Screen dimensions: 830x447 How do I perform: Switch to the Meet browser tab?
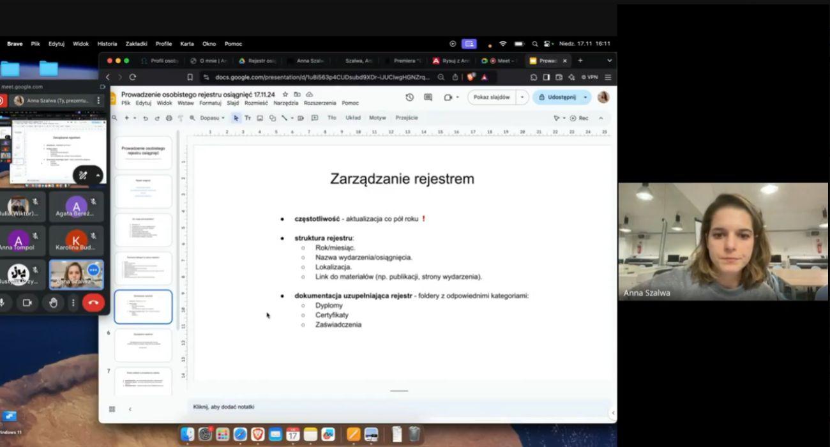tap(499, 61)
